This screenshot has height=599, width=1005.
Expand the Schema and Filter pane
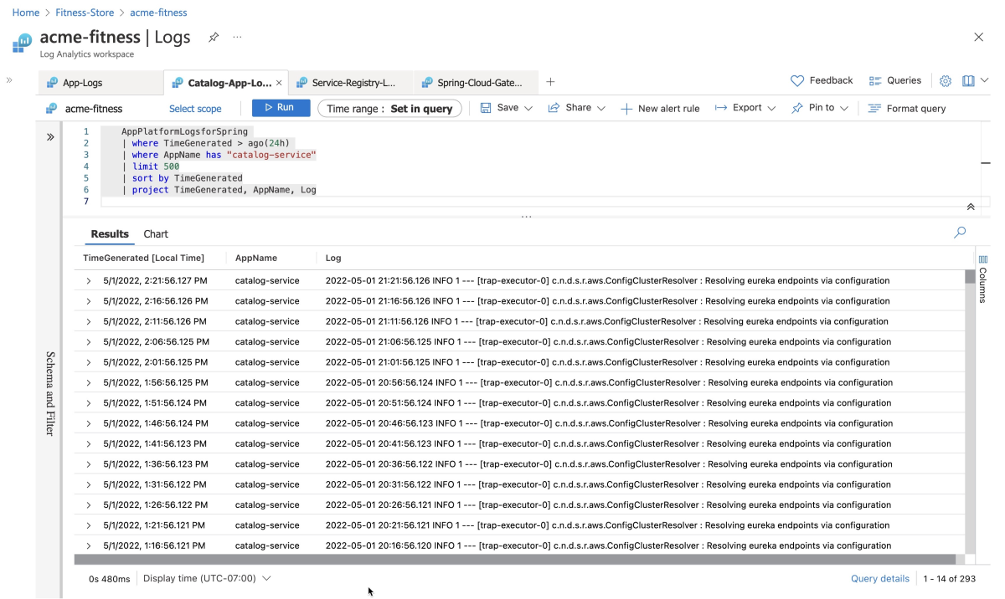point(50,137)
